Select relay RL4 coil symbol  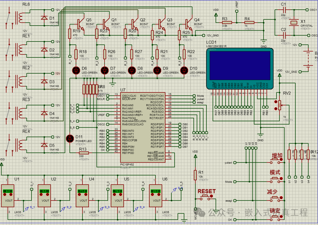click(20, 145)
